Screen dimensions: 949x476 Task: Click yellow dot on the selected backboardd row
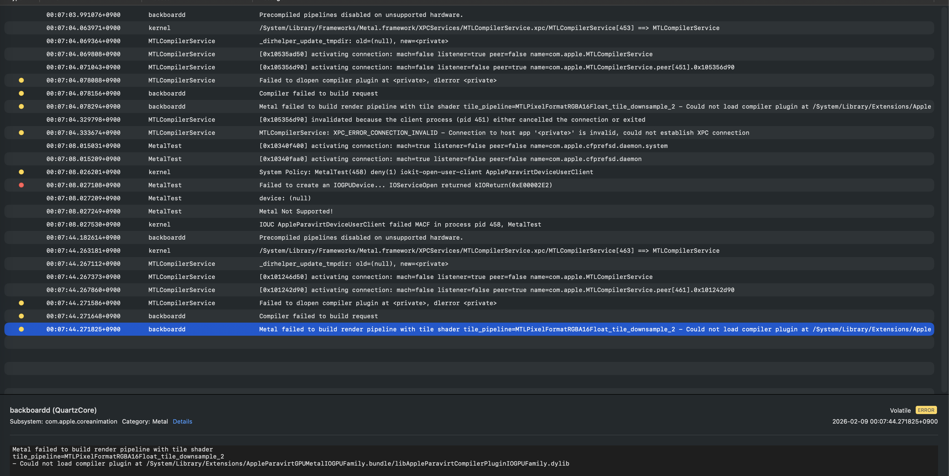tap(21, 329)
